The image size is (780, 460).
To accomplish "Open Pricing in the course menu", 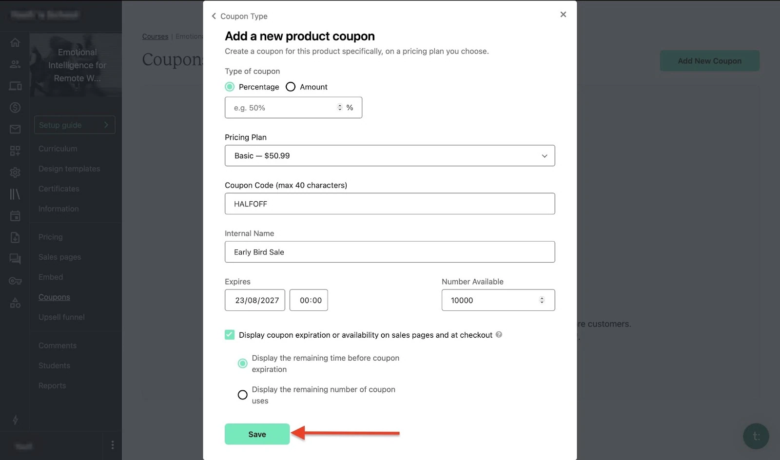I will [x=51, y=237].
